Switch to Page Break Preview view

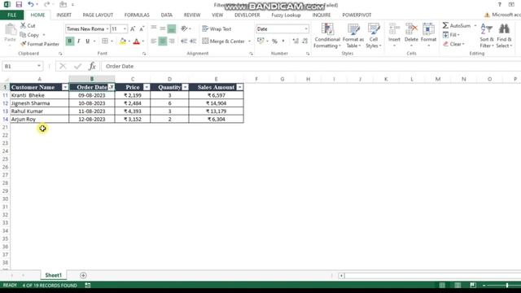[x=473, y=285]
